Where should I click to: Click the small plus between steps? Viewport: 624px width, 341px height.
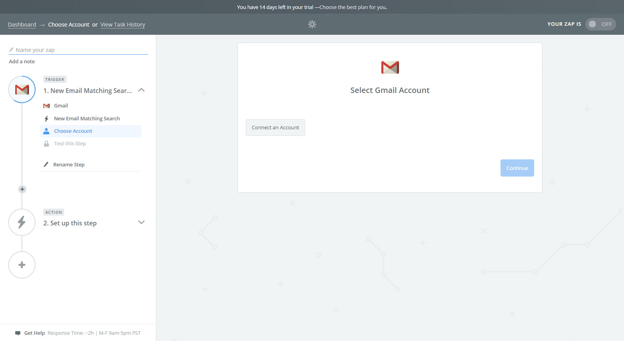pyautogui.click(x=22, y=189)
